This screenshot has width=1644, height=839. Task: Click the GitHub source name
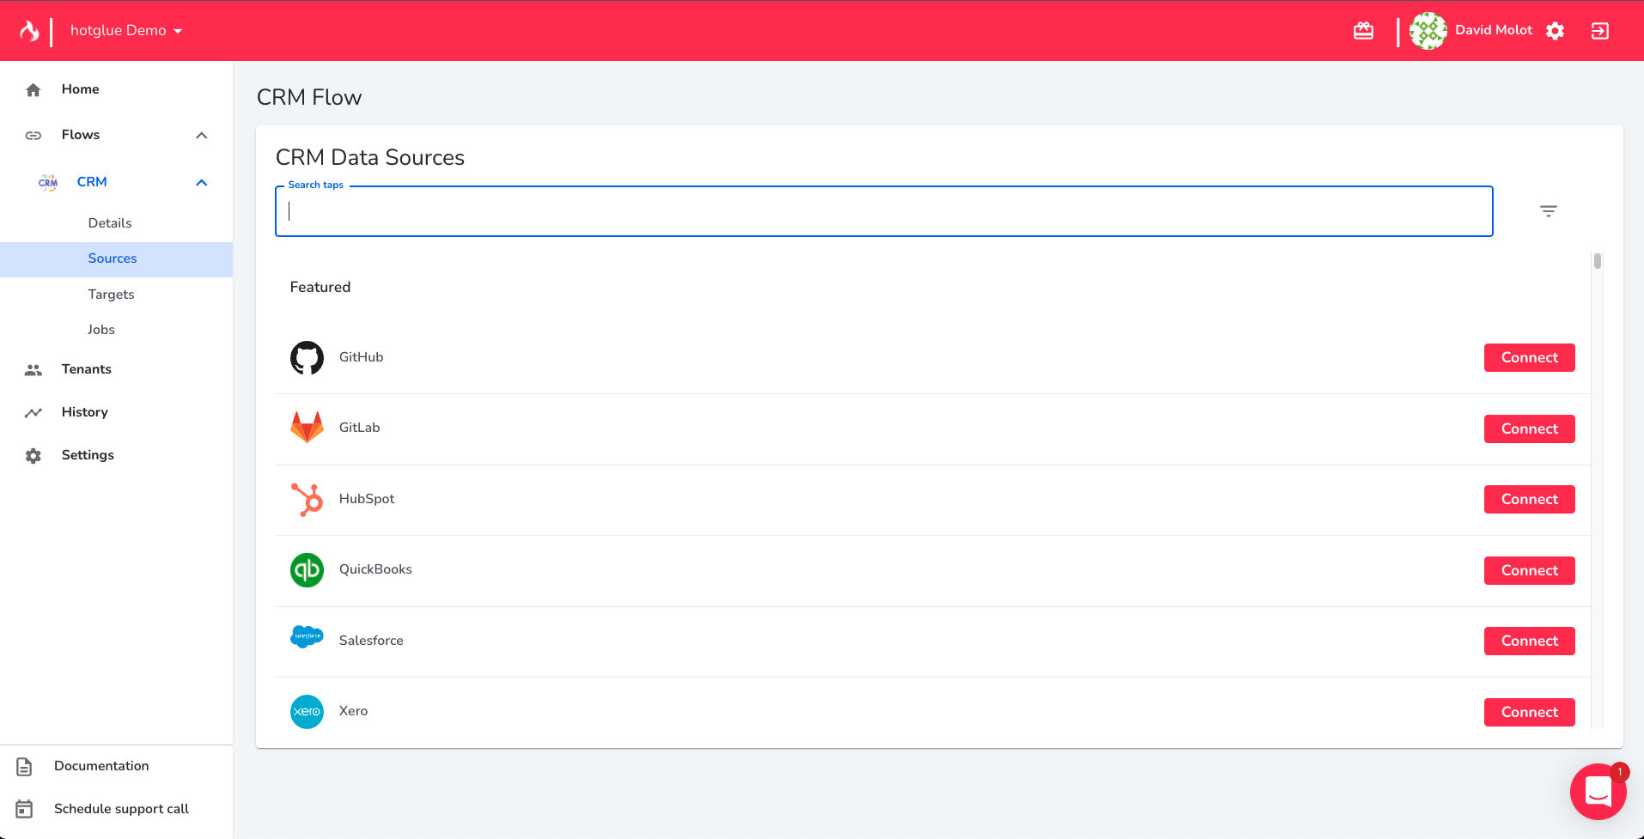pos(361,357)
